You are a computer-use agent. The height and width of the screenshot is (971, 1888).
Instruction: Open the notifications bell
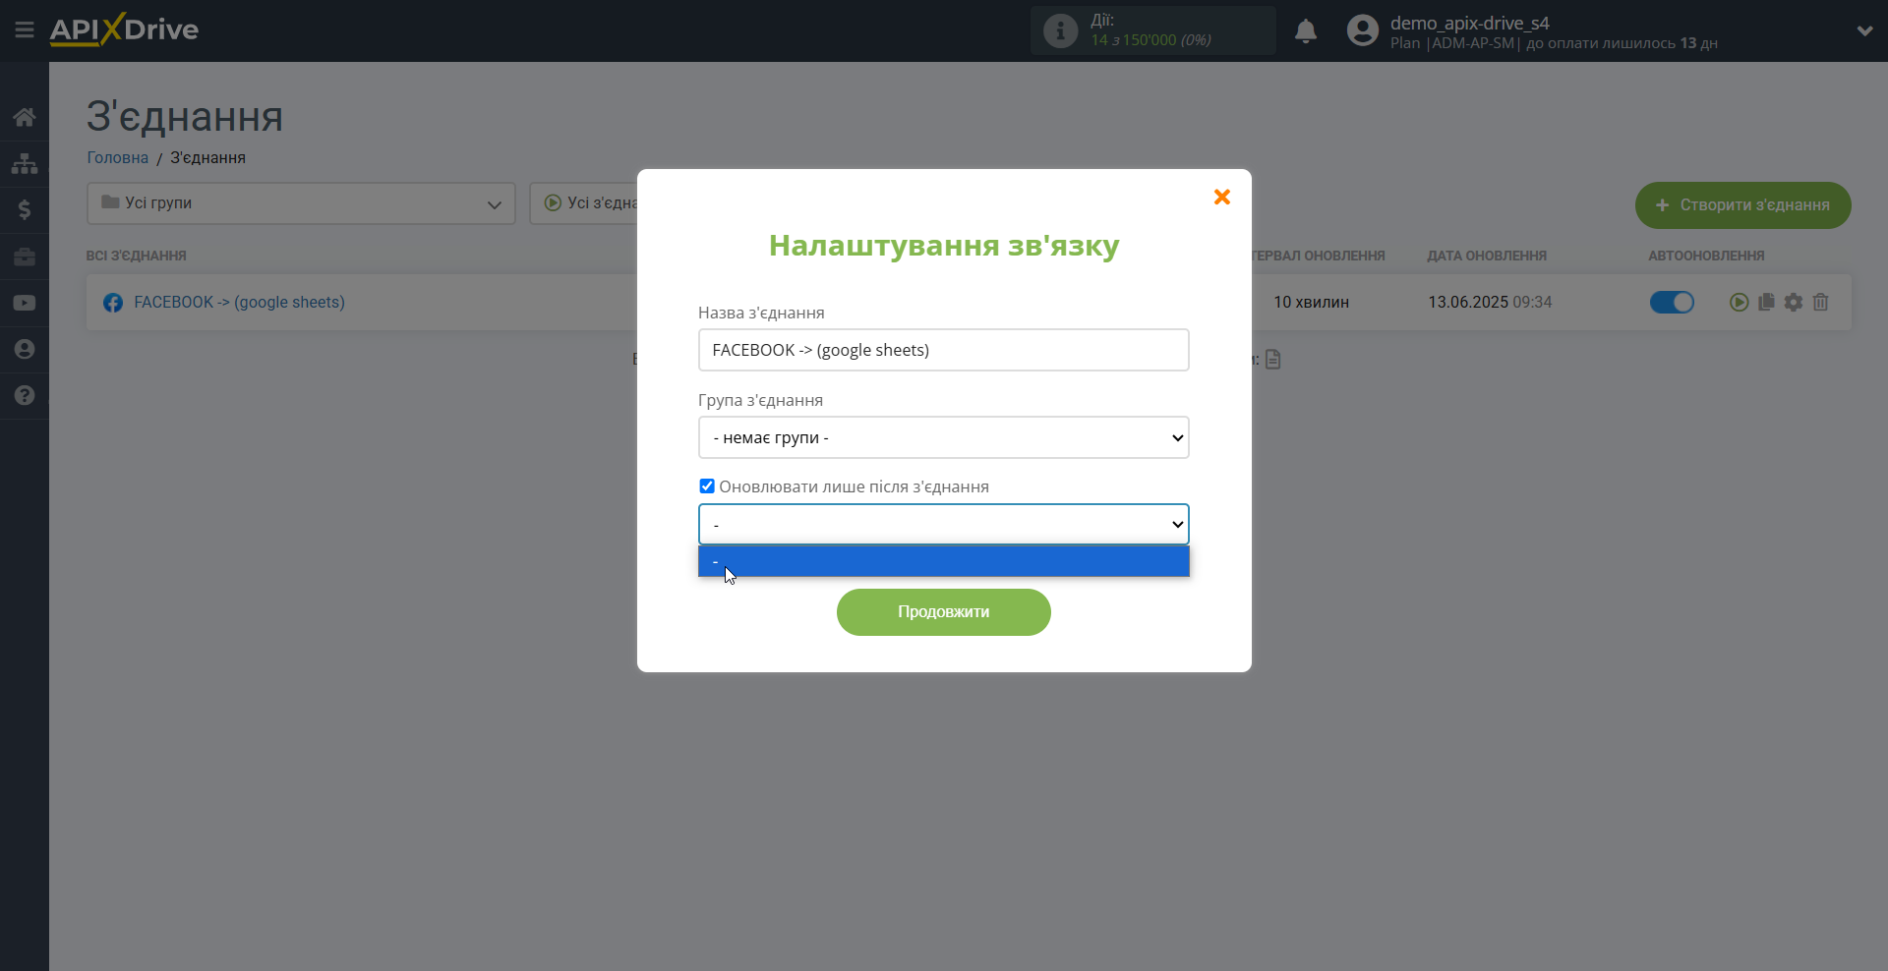click(1306, 31)
